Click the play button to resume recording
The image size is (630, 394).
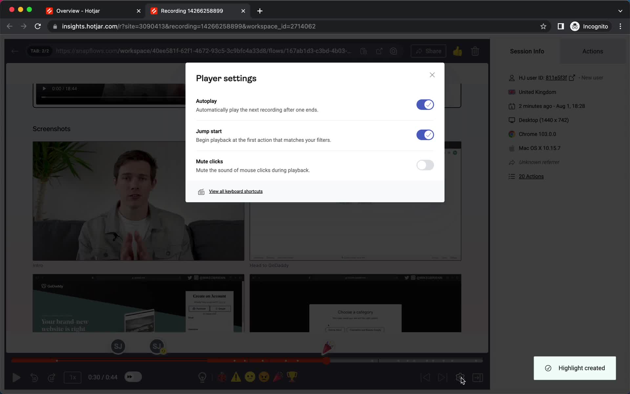pyautogui.click(x=16, y=378)
